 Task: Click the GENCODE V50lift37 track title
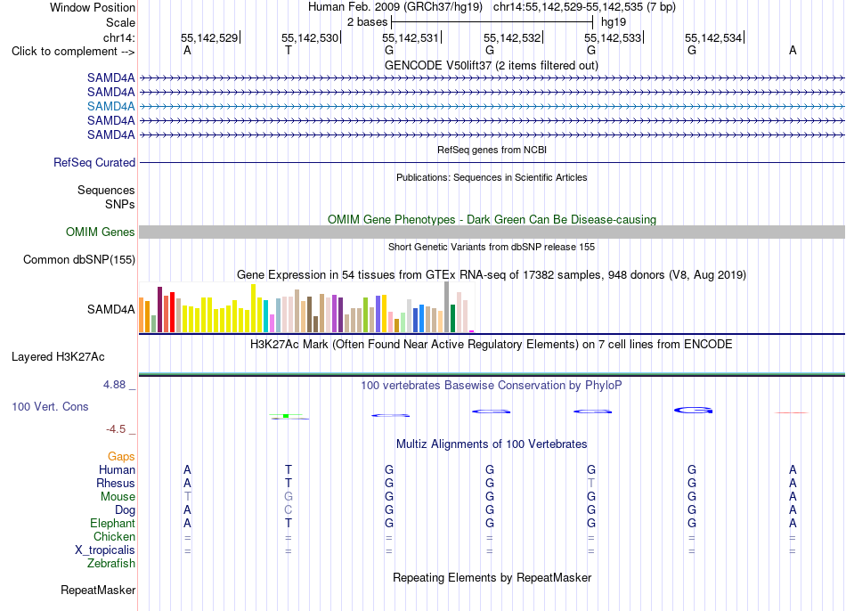[x=492, y=65]
